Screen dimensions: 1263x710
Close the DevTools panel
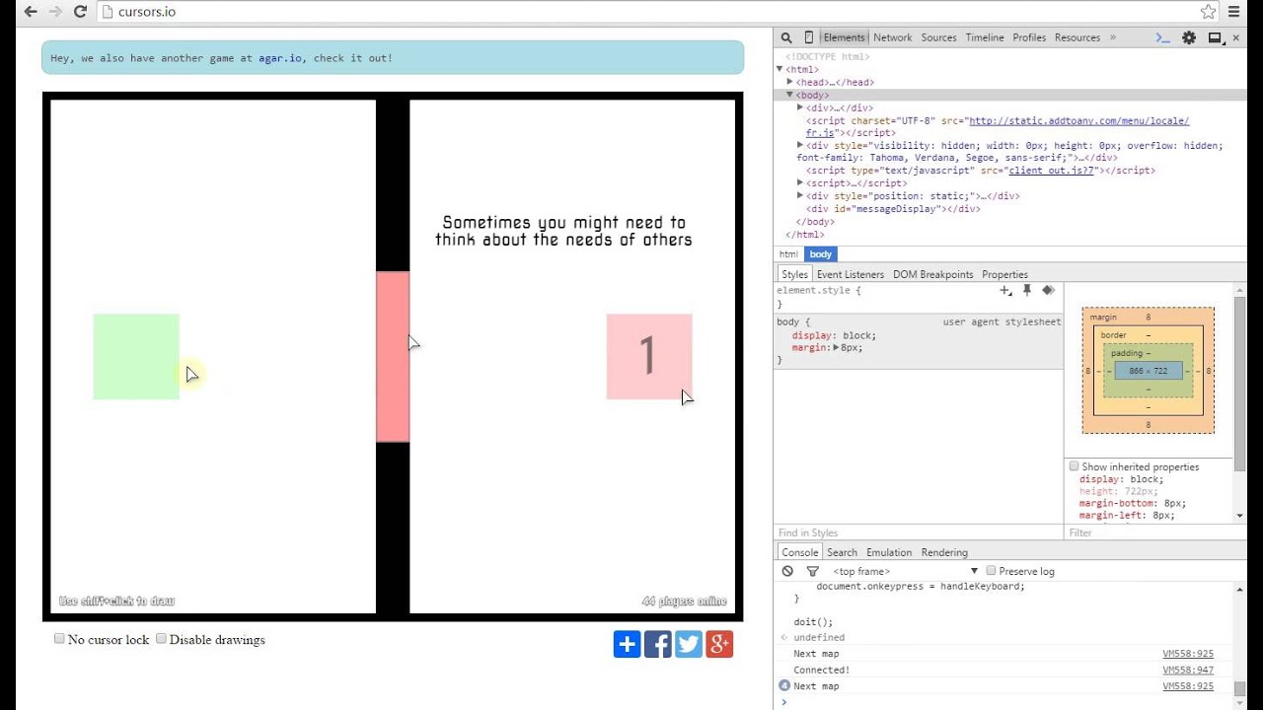coord(1236,37)
